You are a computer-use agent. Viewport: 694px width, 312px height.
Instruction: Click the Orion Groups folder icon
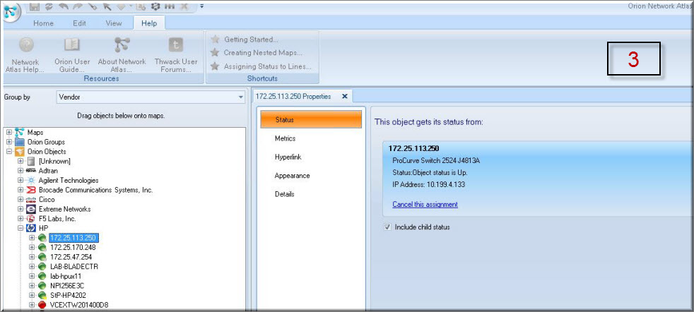click(20, 142)
